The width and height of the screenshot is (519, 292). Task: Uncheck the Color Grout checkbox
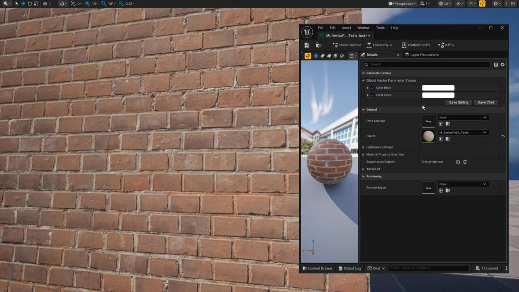click(373, 95)
